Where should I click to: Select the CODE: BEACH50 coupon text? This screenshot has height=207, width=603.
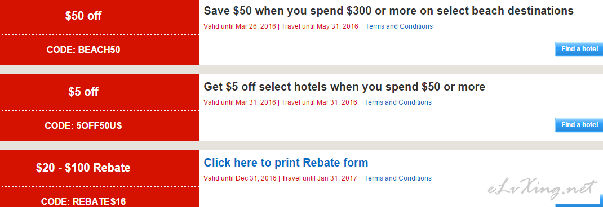(83, 50)
